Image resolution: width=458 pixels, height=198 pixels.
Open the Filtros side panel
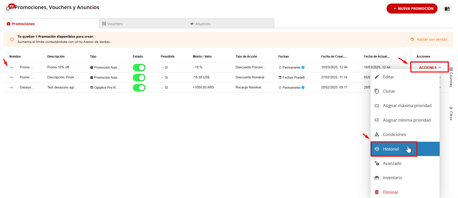click(451, 114)
